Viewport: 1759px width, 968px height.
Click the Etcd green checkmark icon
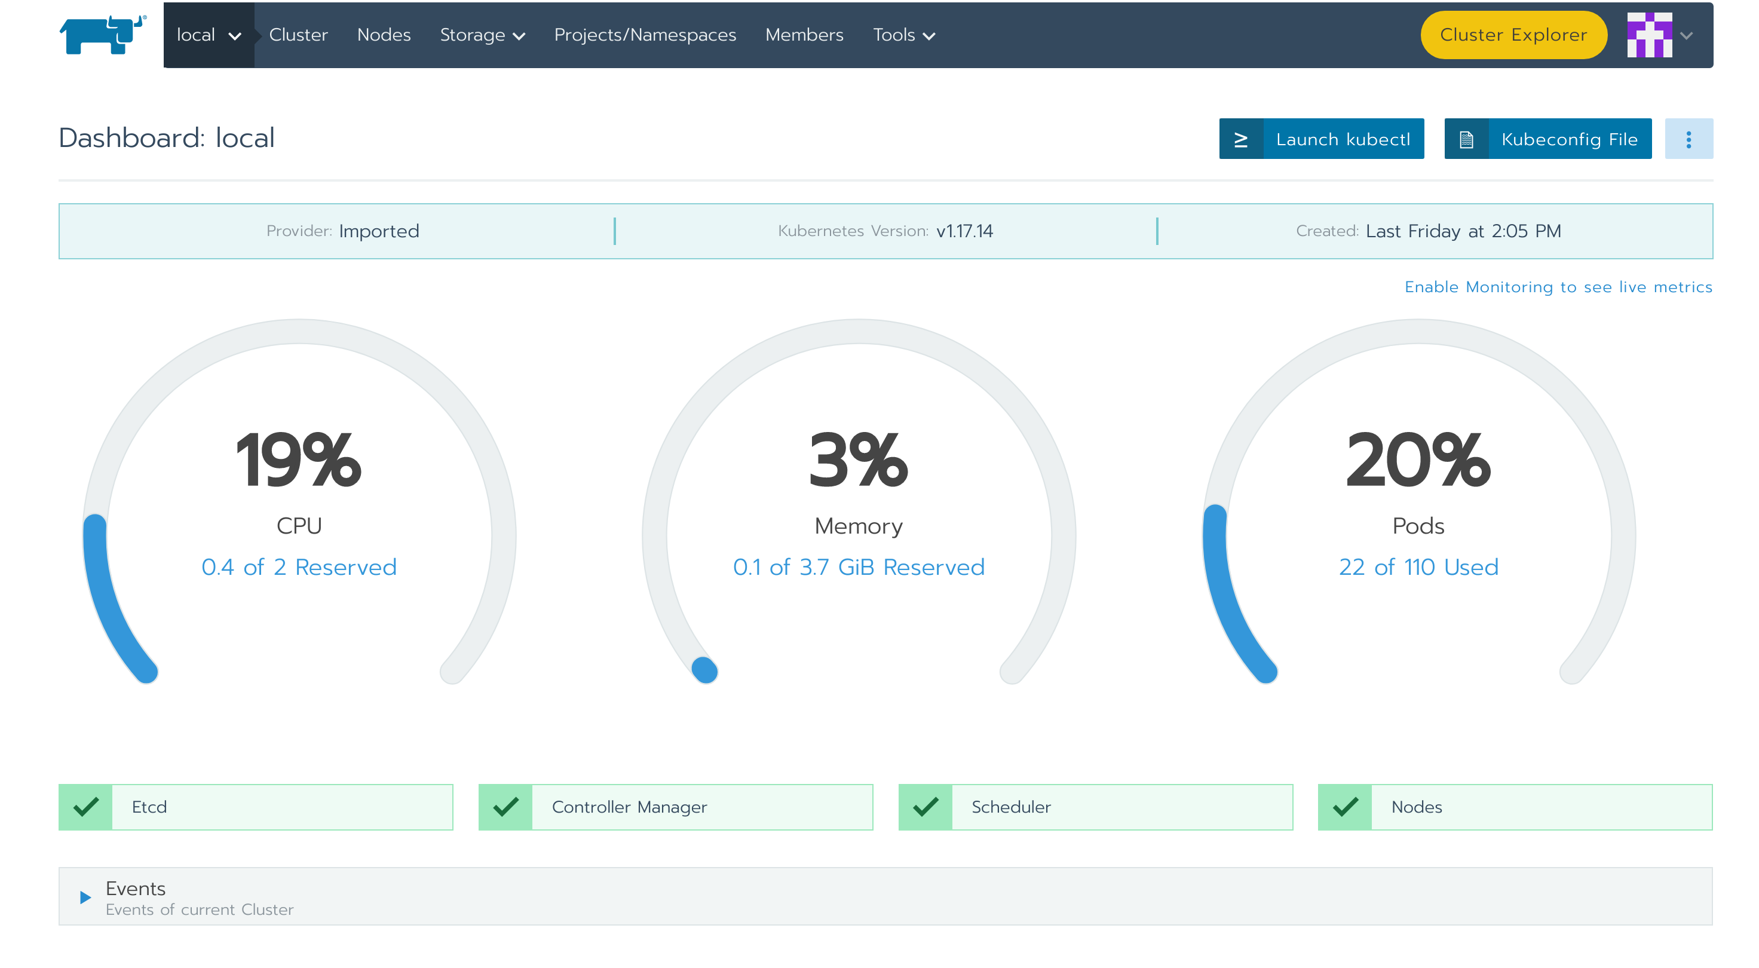(86, 807)
